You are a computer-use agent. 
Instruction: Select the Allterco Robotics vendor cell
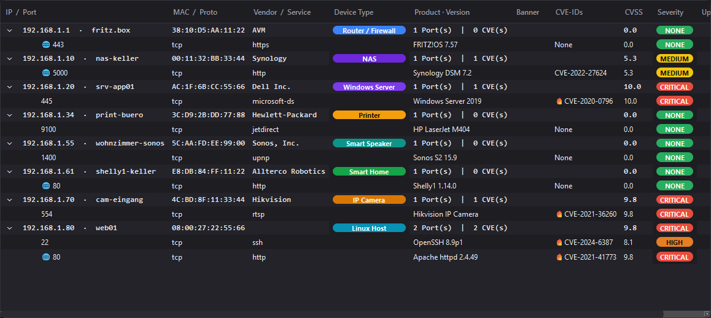(x=289, y=171)
